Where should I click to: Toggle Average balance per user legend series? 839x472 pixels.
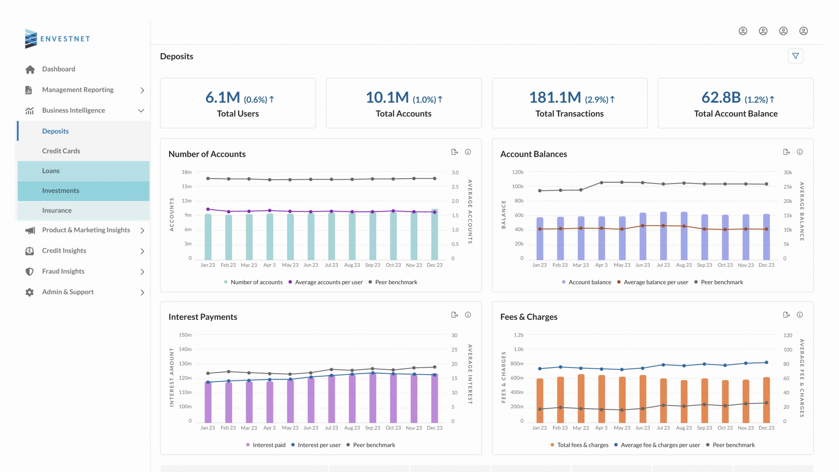click(x=653, y=282)
